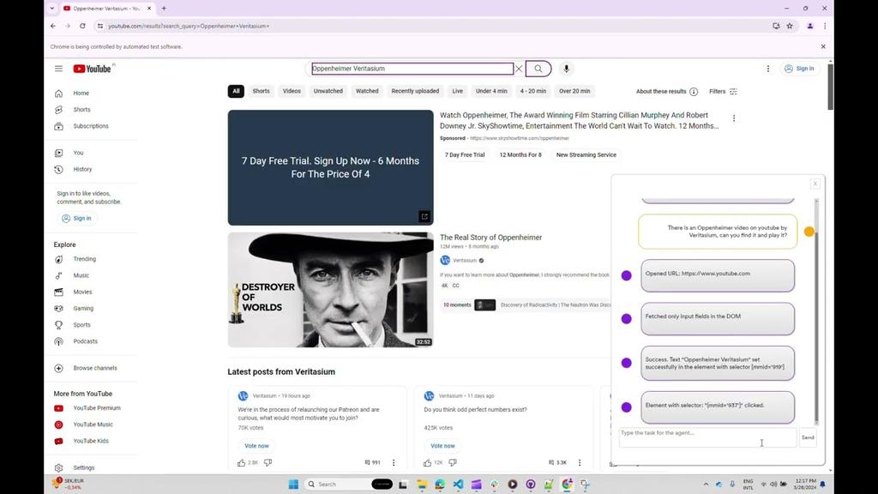This screenshot has height=494, width=878.
Task: Click the YouTube logo
Action: [93, 69]
